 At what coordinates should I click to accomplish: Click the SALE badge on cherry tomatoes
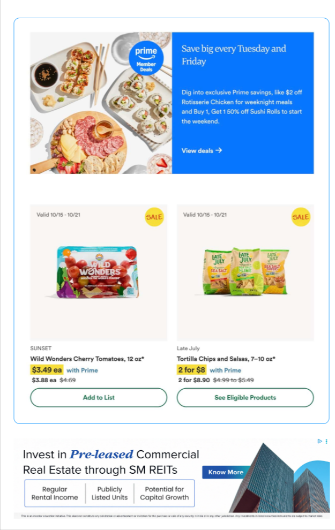[x=154, y=217]
